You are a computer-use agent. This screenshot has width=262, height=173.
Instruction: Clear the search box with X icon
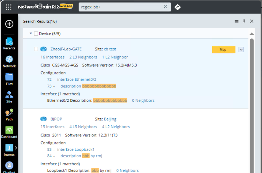point(165,6)
